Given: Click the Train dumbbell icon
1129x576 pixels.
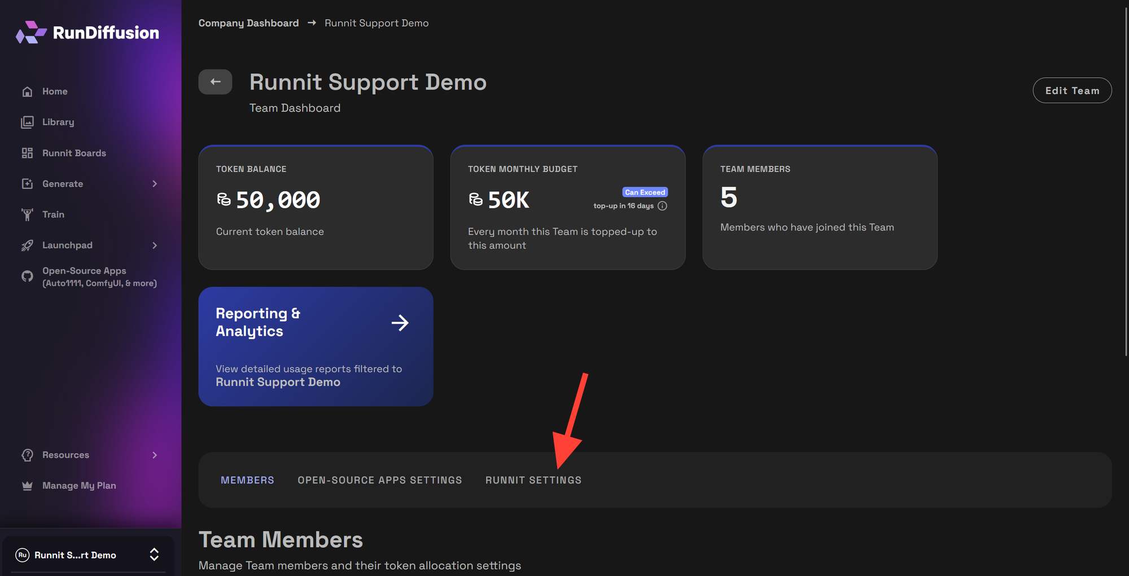Looking at the screenshot, I should pos(27,214).
